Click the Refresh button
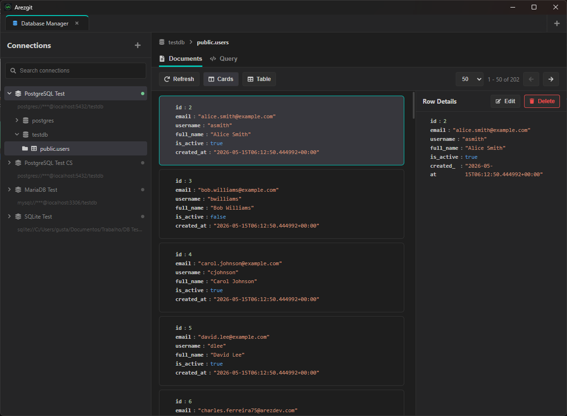This screenshot has width=567, height=416. click(x=179, y=79)
